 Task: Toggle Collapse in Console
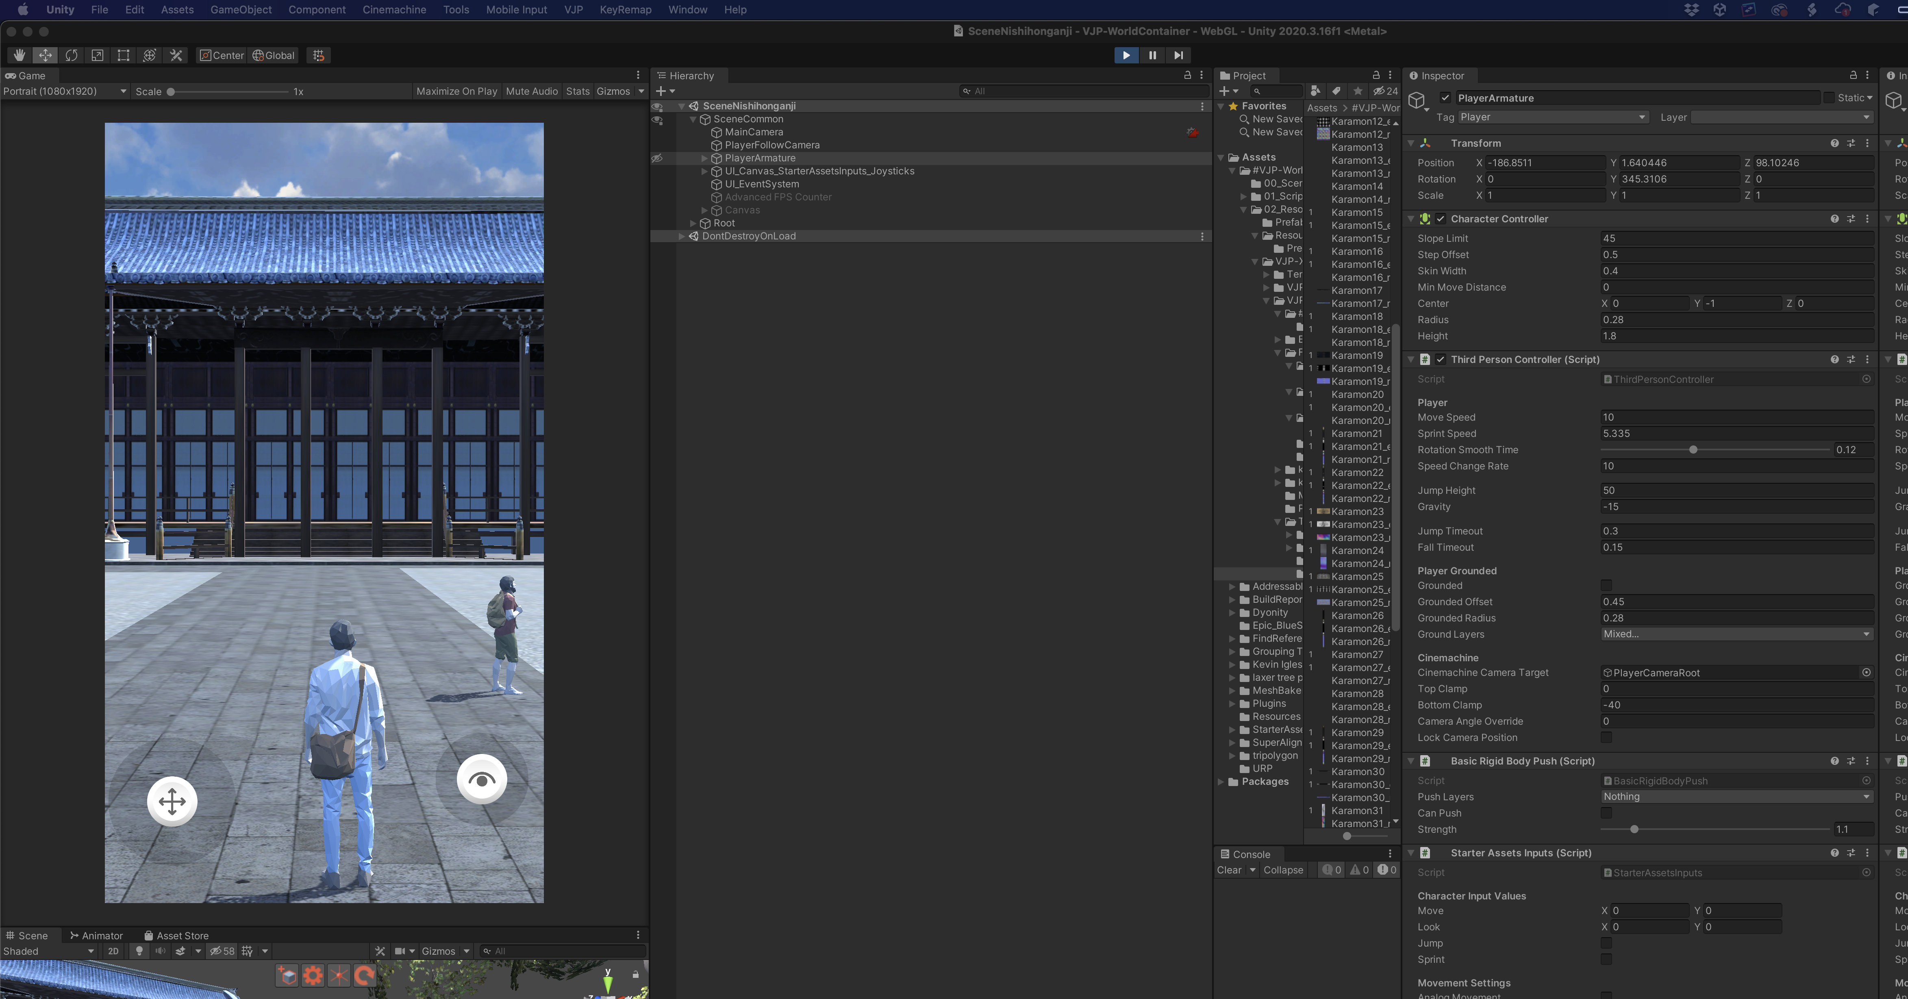(x=1283, y=870)
